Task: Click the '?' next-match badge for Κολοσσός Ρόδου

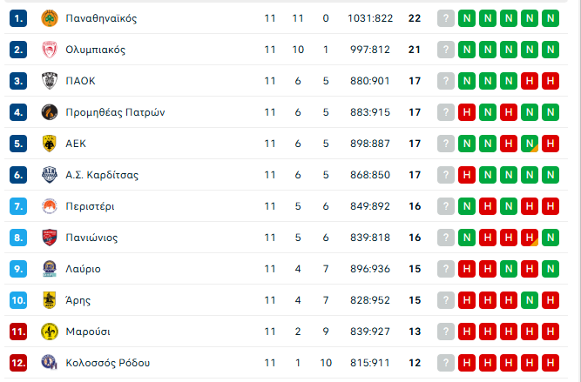Action: click(446, 363)
